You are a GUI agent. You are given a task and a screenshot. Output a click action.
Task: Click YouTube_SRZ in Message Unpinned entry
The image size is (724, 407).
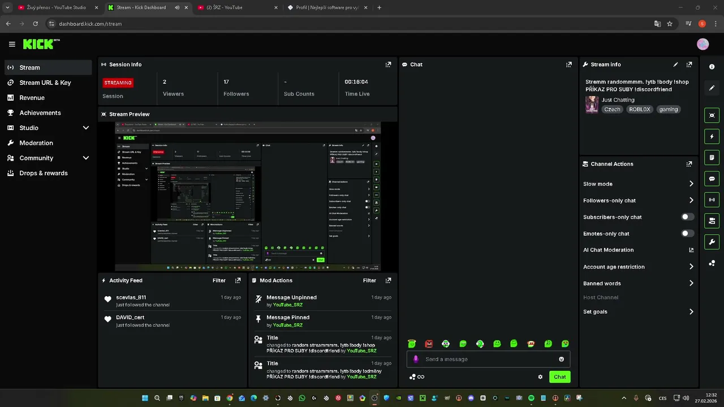288,305
